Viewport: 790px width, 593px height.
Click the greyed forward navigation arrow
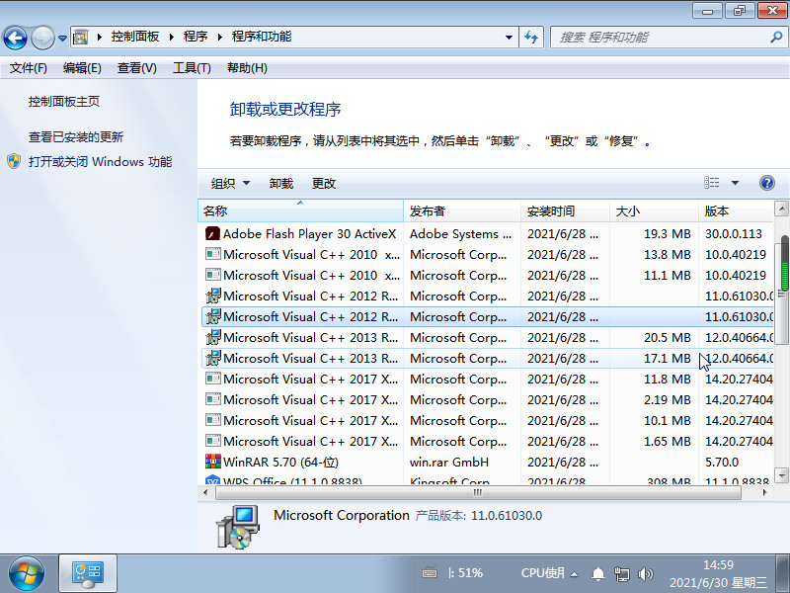(x=42, y=38)
